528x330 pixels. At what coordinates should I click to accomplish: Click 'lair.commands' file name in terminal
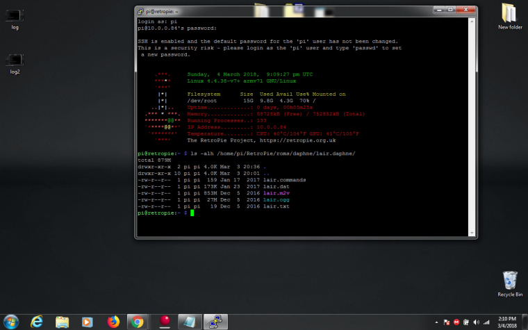(x=285, y=180)
